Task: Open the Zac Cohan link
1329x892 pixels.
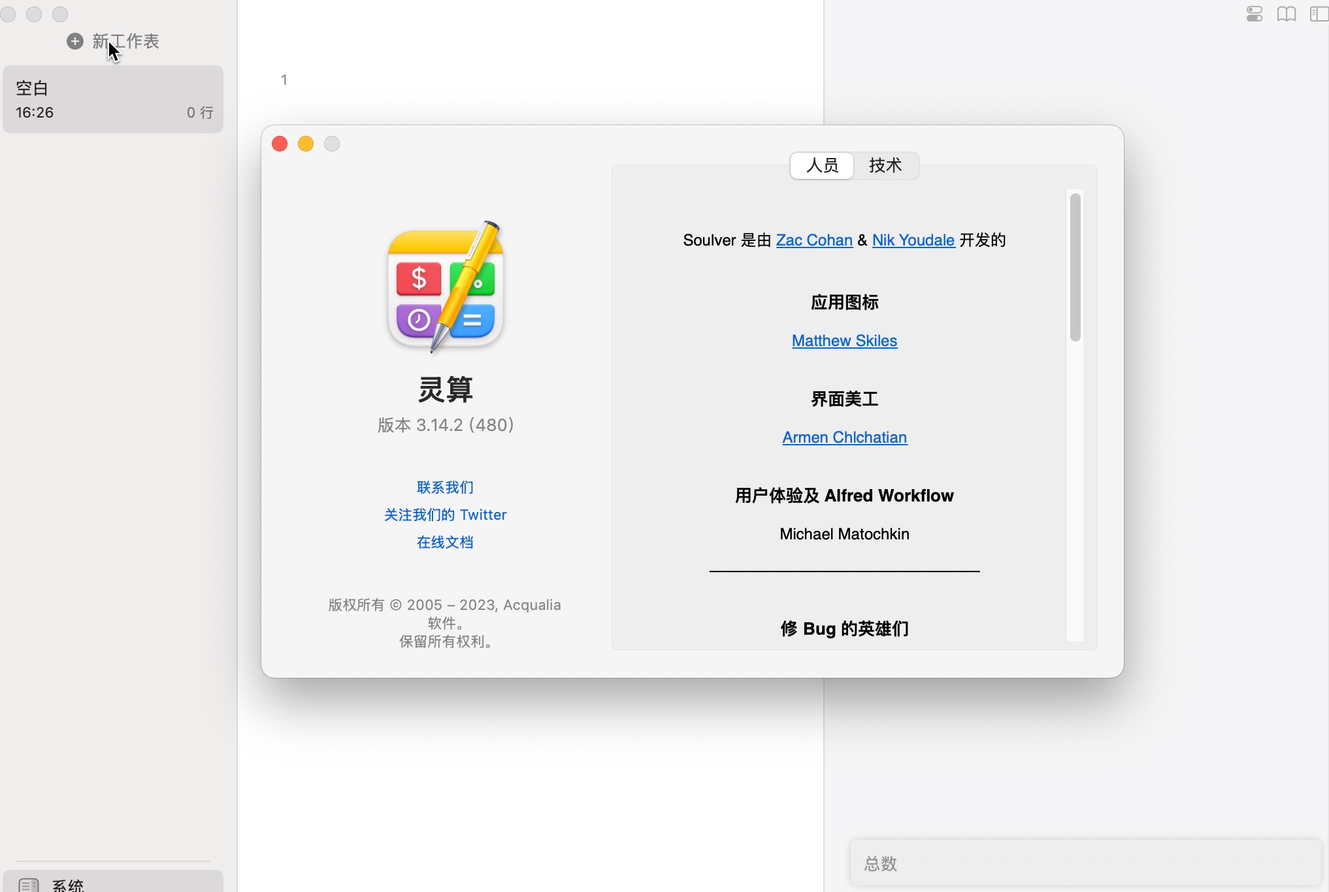Action: coord(814,240)
